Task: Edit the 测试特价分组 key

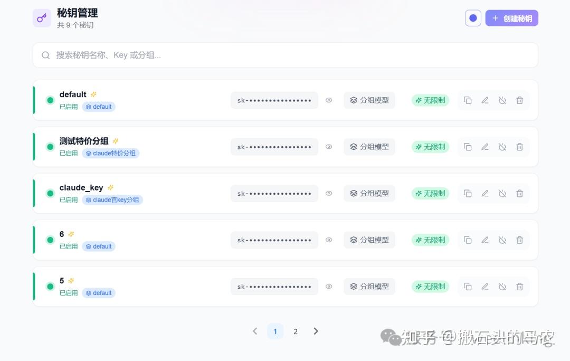Action: pyautogui.click(x=485, y=147)
